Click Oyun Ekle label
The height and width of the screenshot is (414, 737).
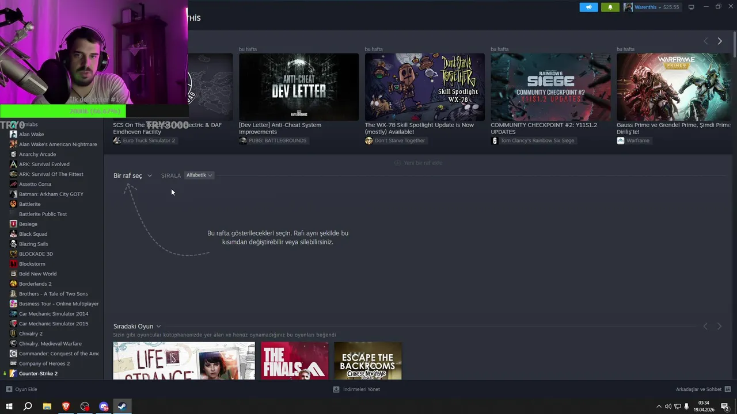[x=26, y=389]
